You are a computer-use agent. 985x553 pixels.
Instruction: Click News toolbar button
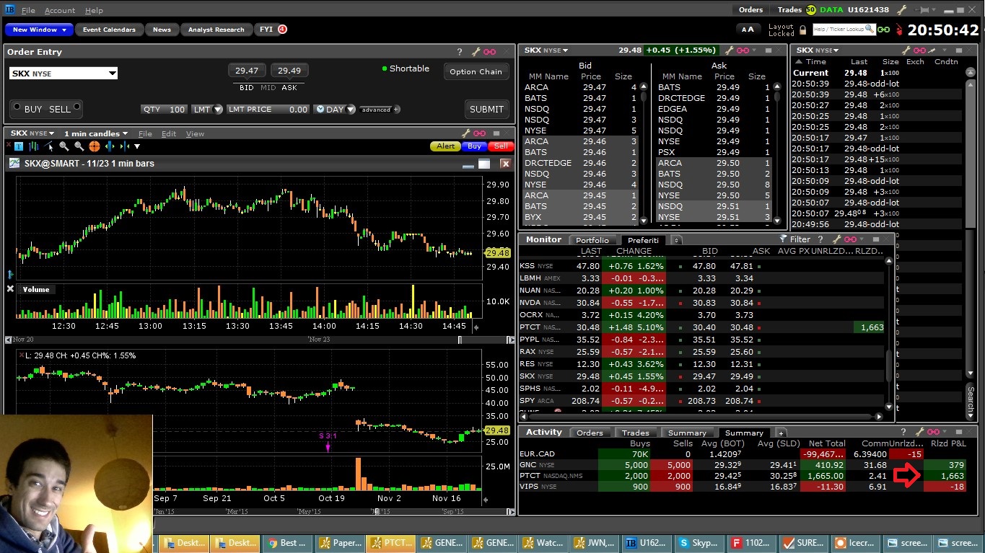tap(162, 30)
